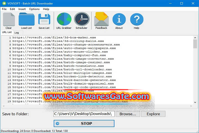Select the bulk-domain-appraisal.exe URL line
This screenshot has height=133, width=199.
coord(63,84)
